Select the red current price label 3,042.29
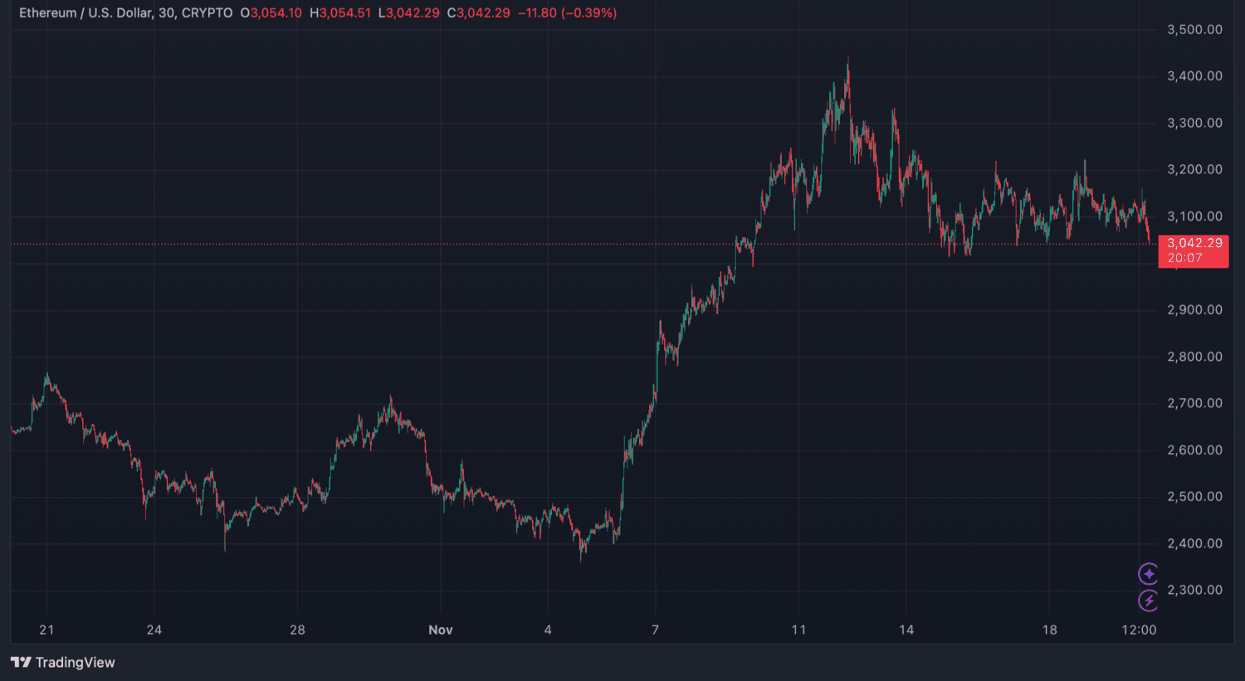1245x681 pixels. [x=1194, y=243]
